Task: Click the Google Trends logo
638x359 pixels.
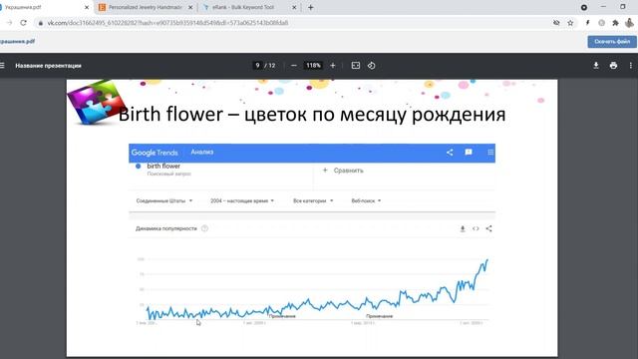Action: pos(155,153)
